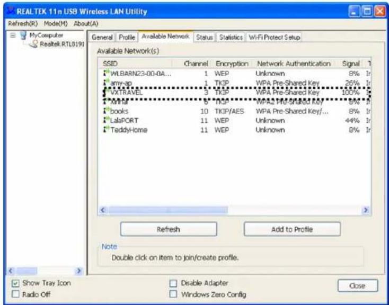Image resolution: width=389 pixels, height=305 pixels.
Task: Click the Realtek app icon in title bar
Action: (x=11, y=11)
